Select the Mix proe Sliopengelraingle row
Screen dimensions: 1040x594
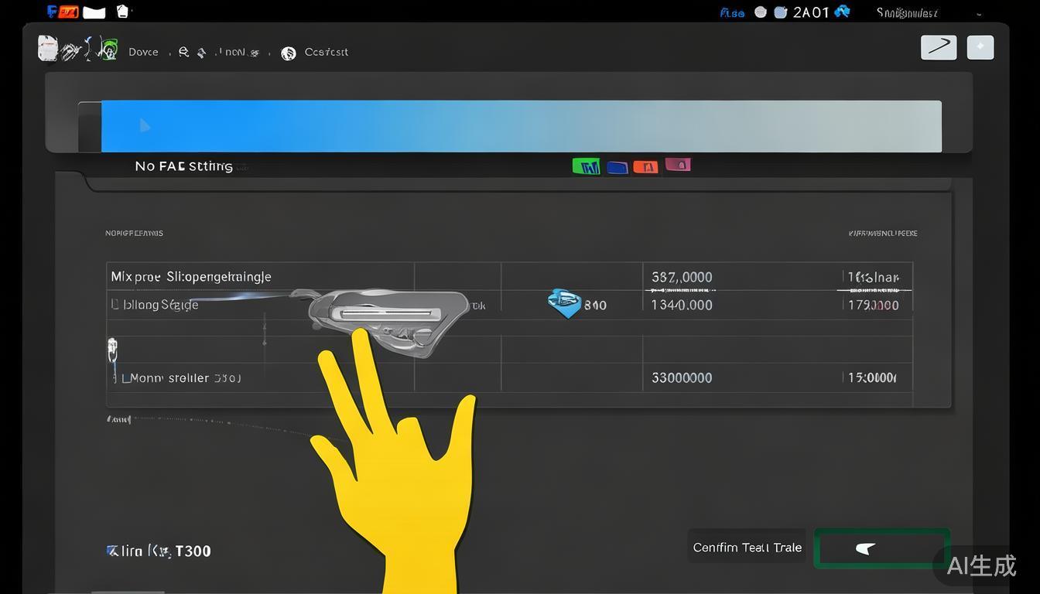(191, 277)
